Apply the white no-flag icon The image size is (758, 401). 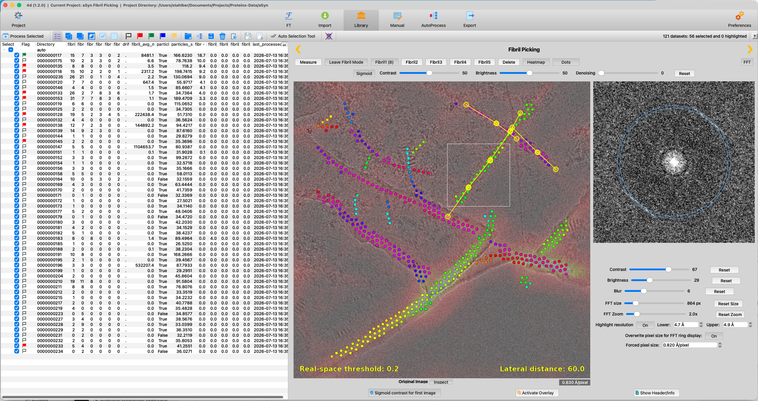[x=129, y=36]
